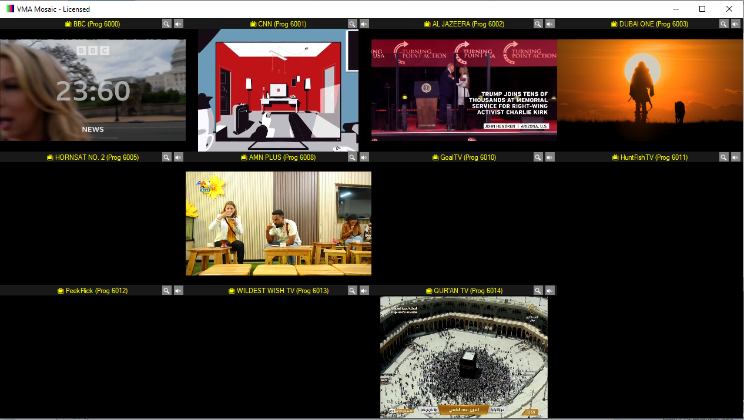This screenshot has height=420, width=744.
Task: Select the PeekFlick (Prog 6012) title label
Action: pos(96,291)
